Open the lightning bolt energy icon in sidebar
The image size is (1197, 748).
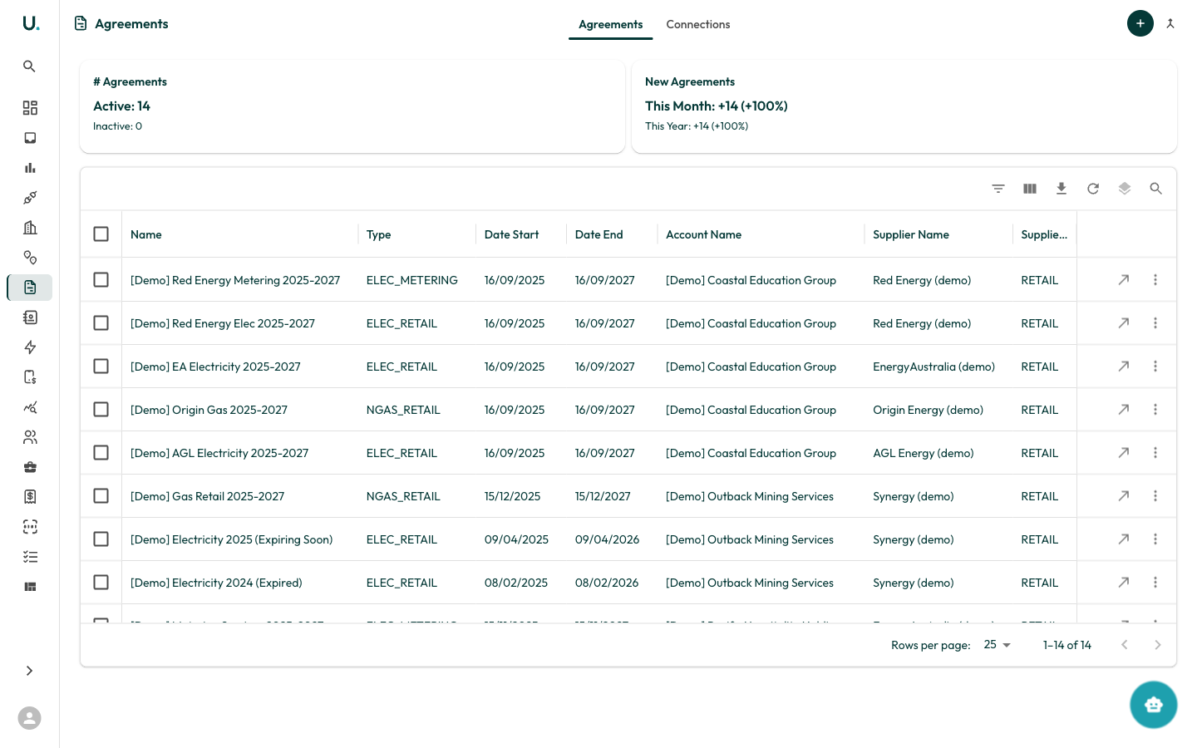[x=30, y=347]
